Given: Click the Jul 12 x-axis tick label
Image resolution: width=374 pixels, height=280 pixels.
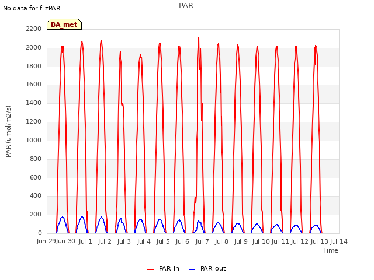Looking at the screenshot, I should pos(300,242).
